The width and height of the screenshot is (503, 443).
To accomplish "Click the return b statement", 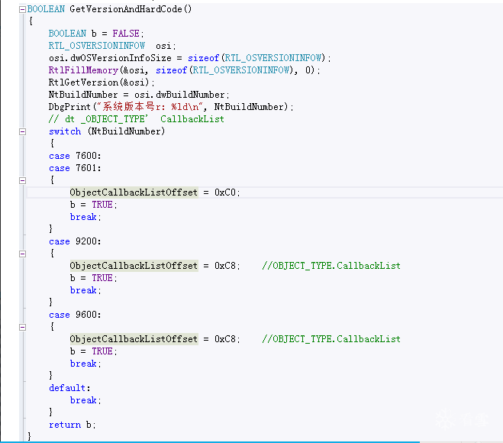I will (x=73, y=425).
